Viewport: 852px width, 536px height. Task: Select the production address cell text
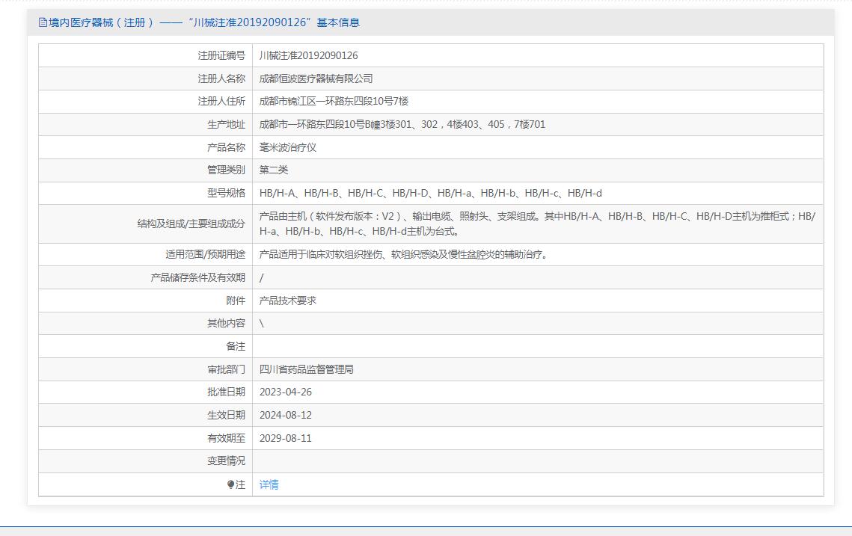coord(402,124)
